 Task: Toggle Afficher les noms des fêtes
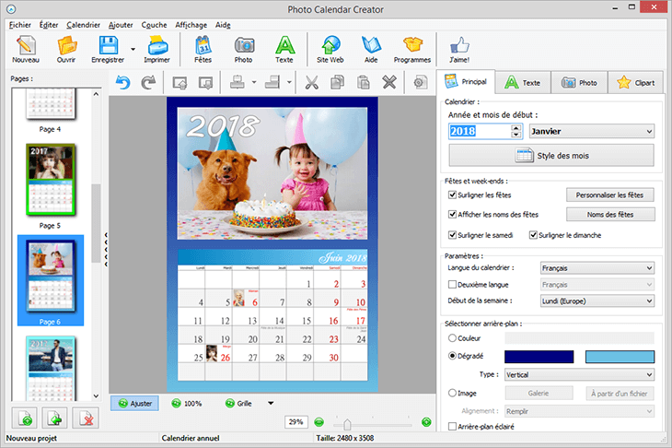coord(452,214)
